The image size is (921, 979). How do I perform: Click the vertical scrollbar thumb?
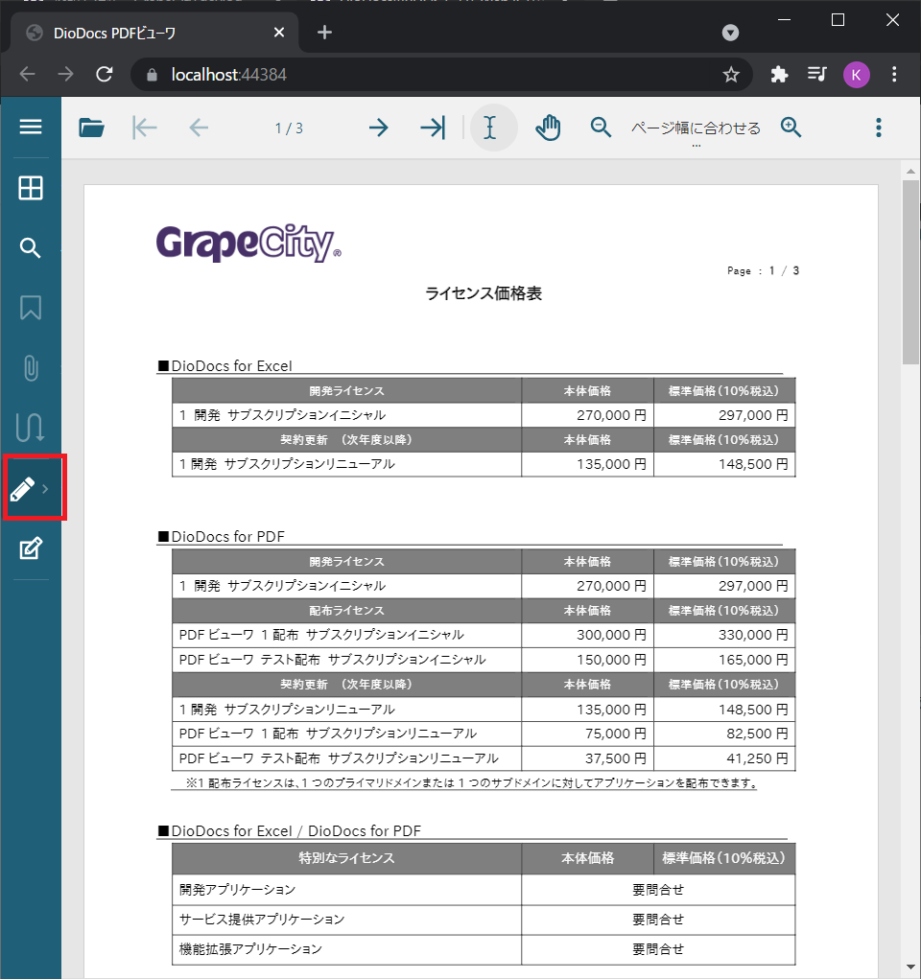click(x=911, y=271)
